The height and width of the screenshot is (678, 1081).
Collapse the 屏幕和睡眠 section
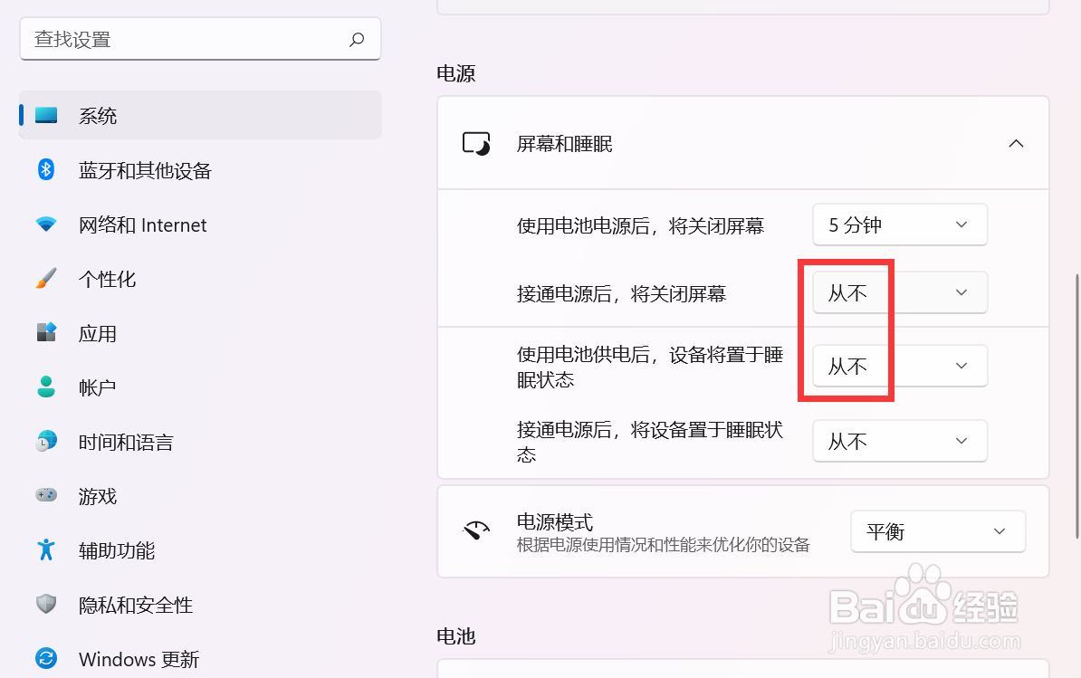tap(1016, 143)
